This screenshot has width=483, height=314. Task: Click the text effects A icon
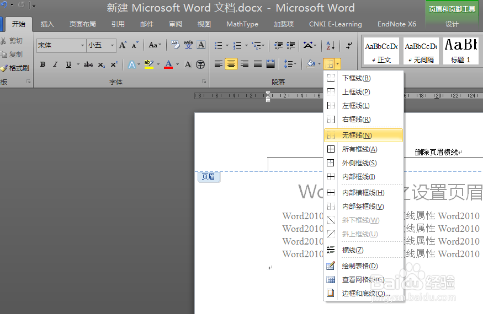132,64
